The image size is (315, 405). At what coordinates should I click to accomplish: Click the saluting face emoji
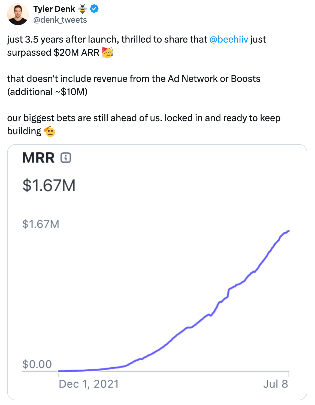(50, 131)
